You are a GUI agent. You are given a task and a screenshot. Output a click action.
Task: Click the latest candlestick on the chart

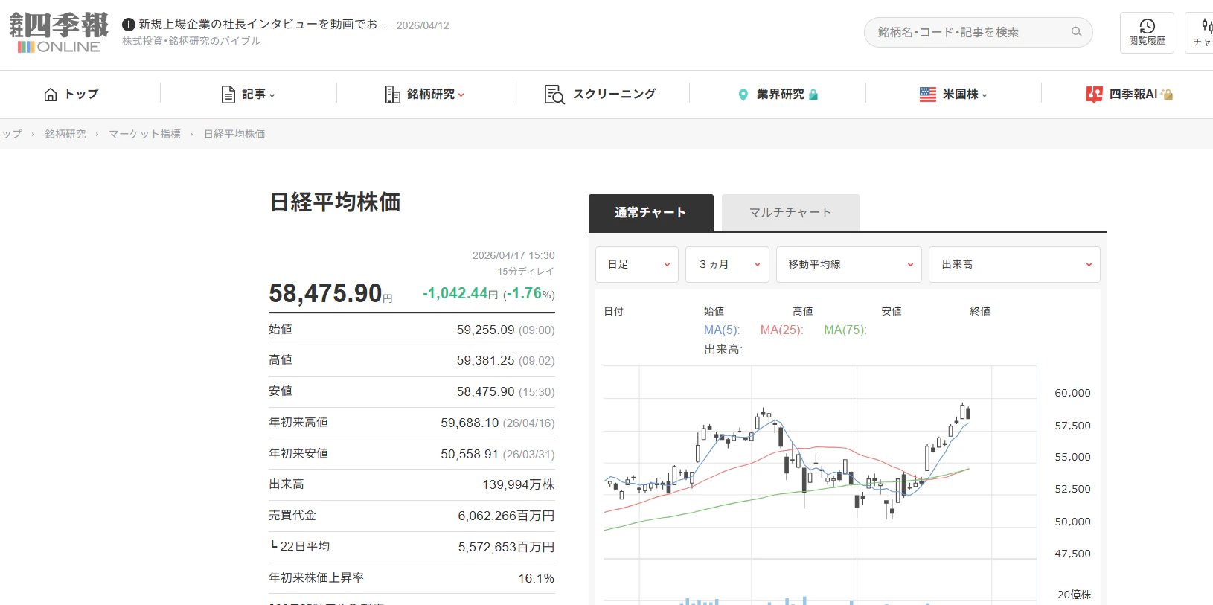pyautogui.click(x=967, y=413)
